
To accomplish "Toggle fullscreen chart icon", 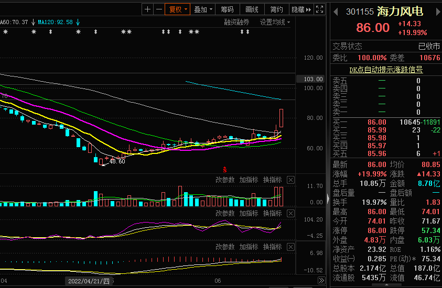I will (319, 9).
